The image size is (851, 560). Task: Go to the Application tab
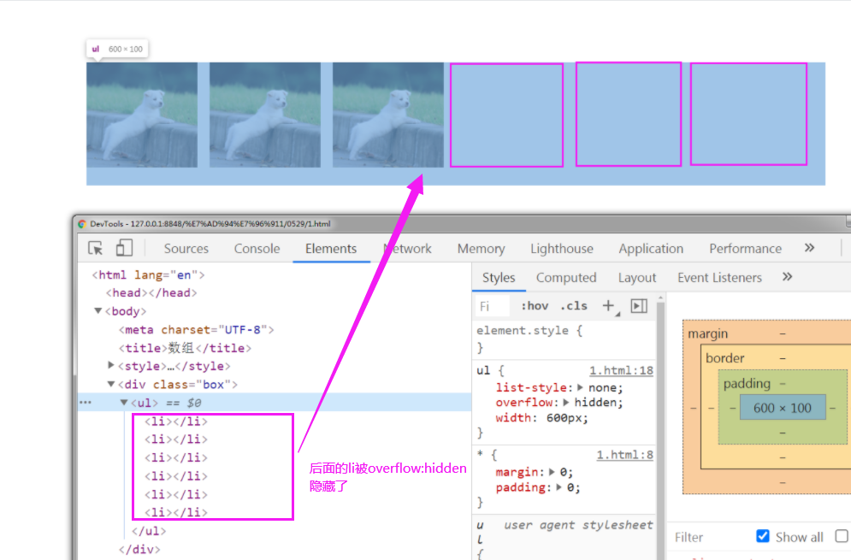[x=651, y=249]
